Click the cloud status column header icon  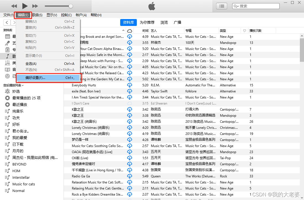click(130, 31)
